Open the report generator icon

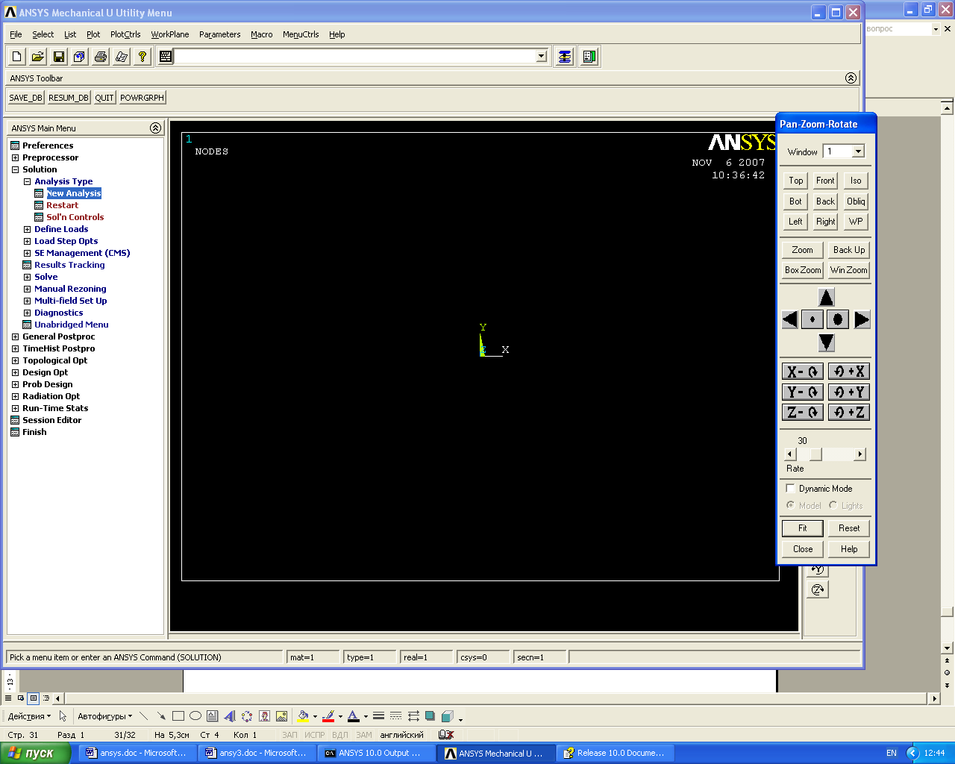[122, 57]
